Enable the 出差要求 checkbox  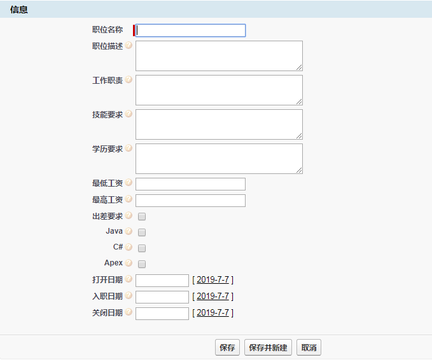tap(142, 217)
